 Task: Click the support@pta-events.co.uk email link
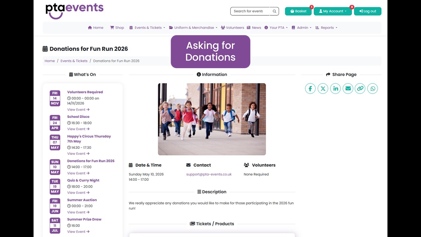click(209, 174)
